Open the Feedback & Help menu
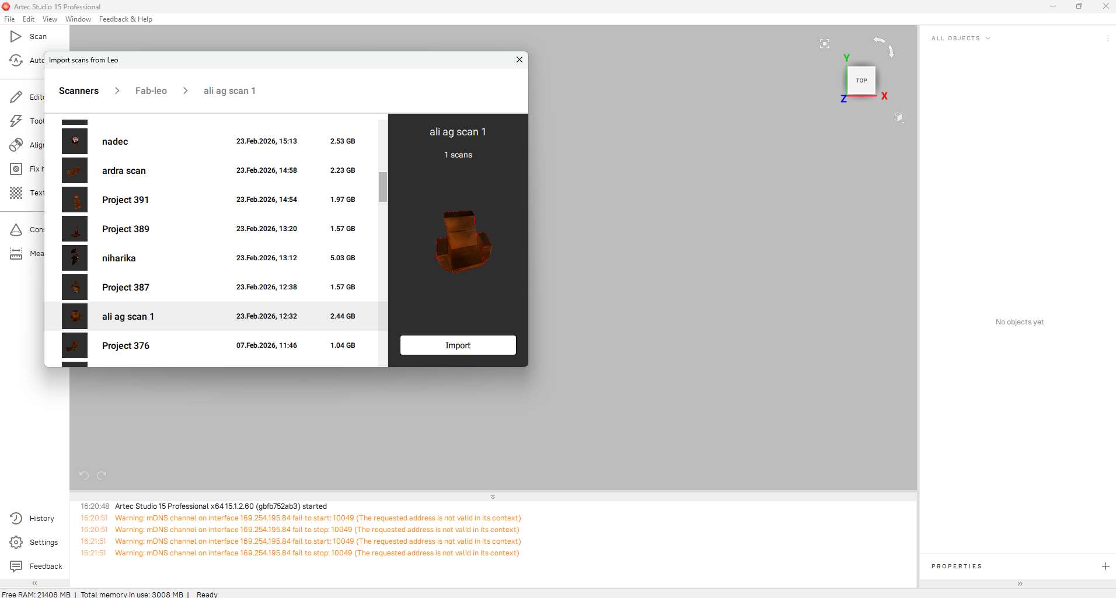1116x598 pixels. point(125,19)
